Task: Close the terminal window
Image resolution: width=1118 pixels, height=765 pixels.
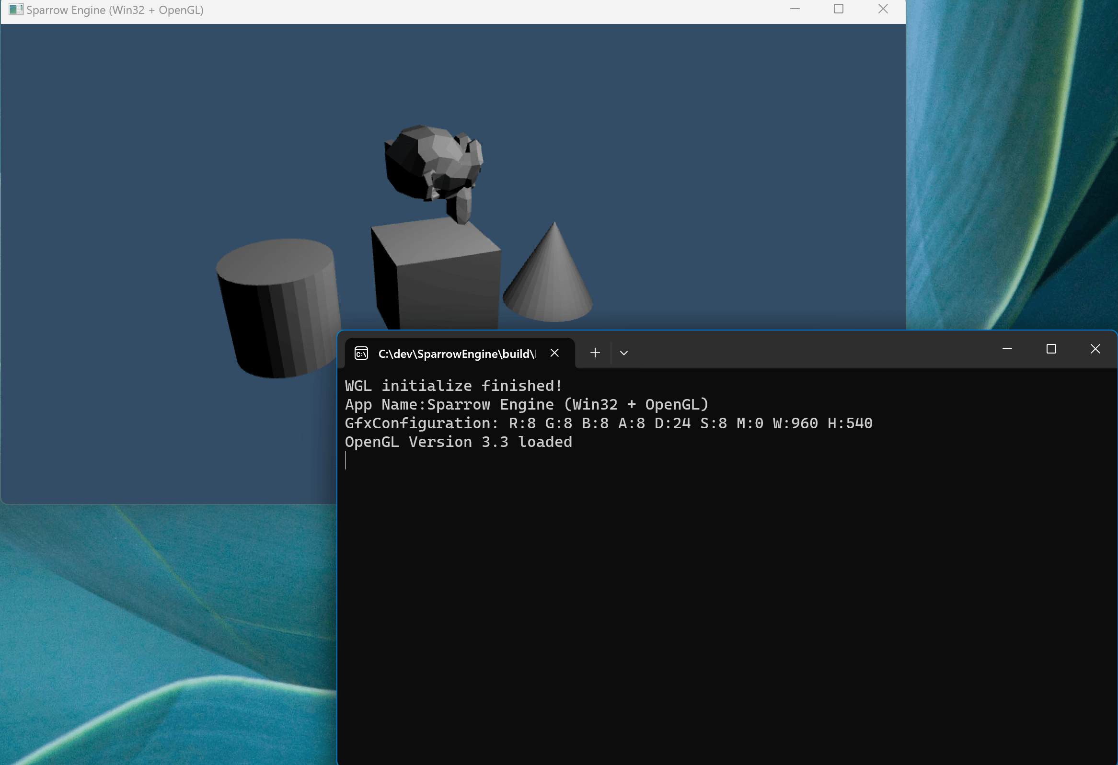Action: [x=1095, y=349]
